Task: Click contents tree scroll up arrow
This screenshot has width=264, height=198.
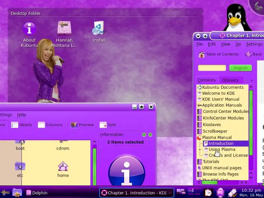Action: click(x=251, y=87)
